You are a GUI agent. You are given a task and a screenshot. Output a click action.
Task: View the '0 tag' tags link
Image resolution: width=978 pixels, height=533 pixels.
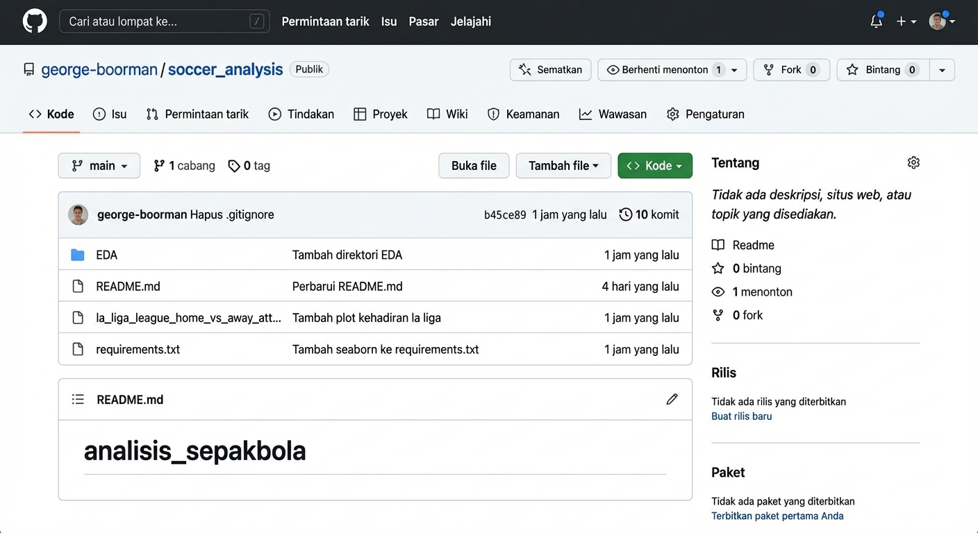point(249,166)
